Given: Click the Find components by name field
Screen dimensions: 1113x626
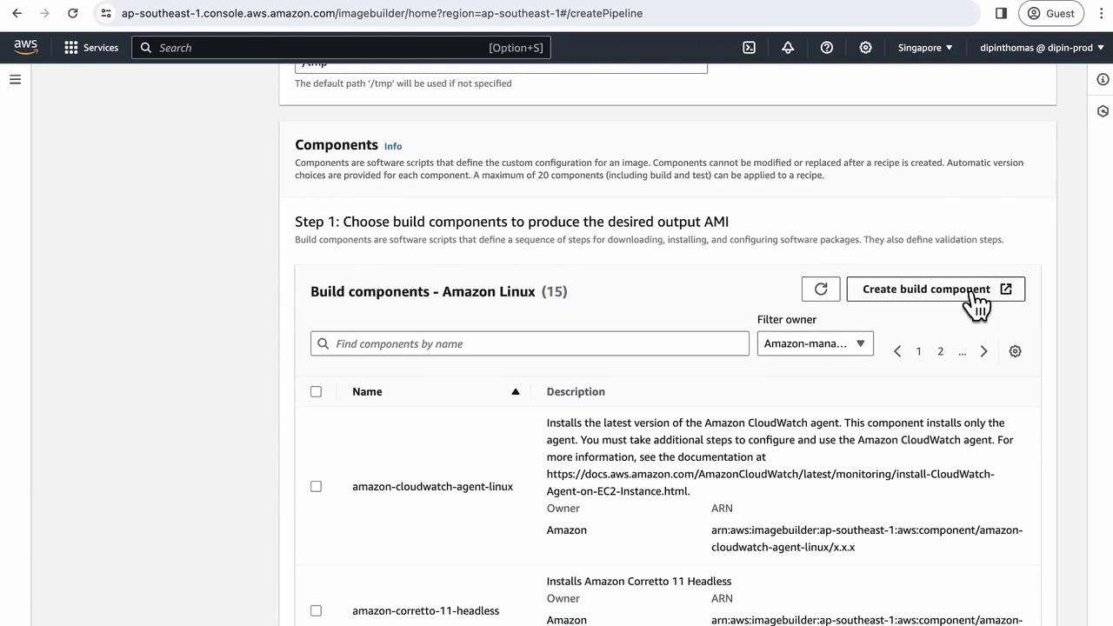Looking at the screenshot, I should (x=530, y=343).
